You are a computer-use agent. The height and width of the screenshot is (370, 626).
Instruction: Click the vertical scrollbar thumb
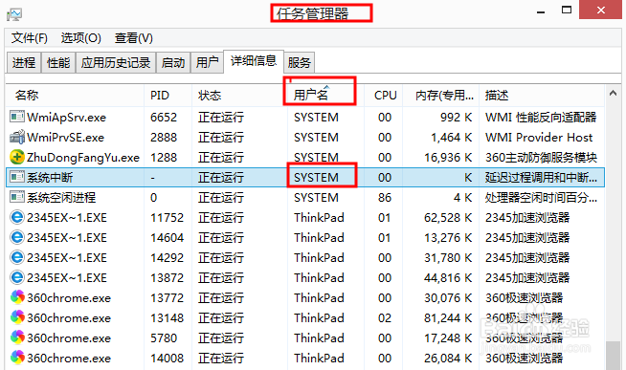[x=614, y=356]
